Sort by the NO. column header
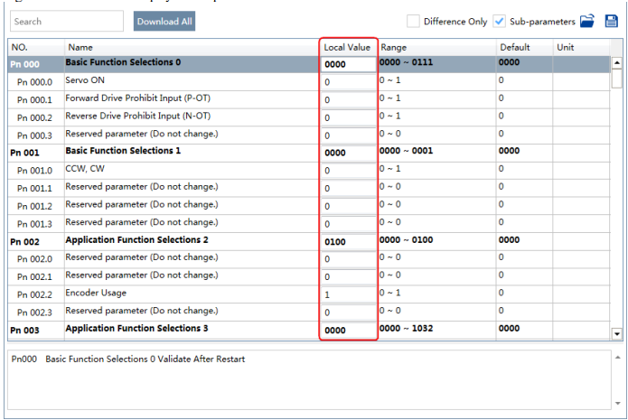The width and height of the screenshot is (628, 420). pos(36,47)
